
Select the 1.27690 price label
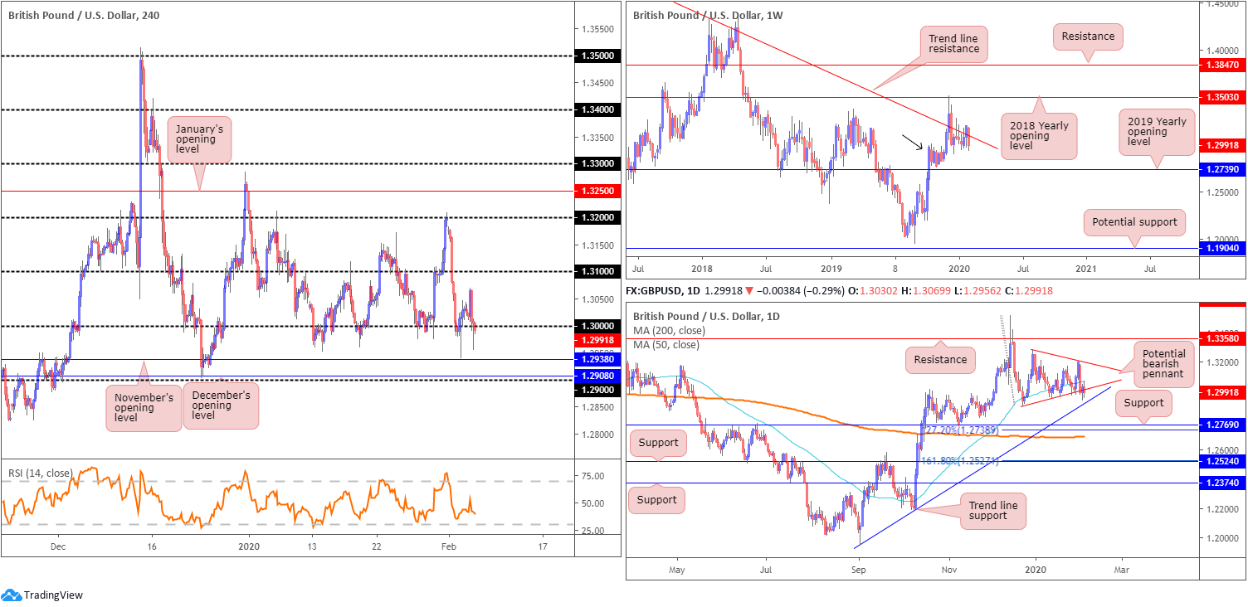coord(1224,425)
